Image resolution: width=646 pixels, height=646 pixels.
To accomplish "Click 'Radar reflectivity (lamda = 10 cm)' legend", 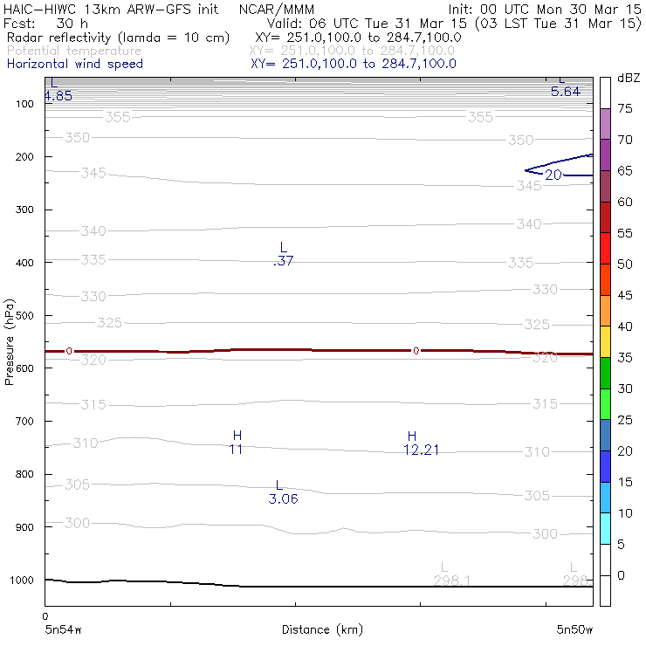I will pyautogui.click(x=118, y=38).
